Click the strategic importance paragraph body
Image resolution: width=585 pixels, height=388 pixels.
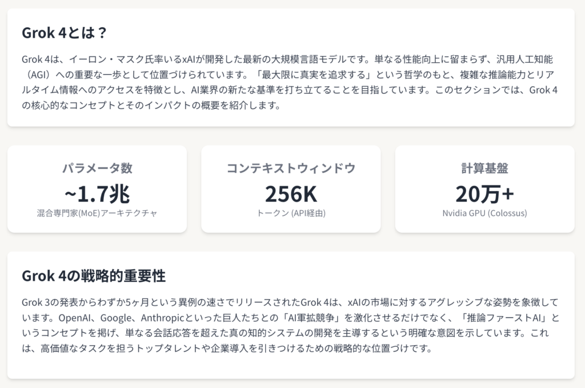[x=290, y=325]
